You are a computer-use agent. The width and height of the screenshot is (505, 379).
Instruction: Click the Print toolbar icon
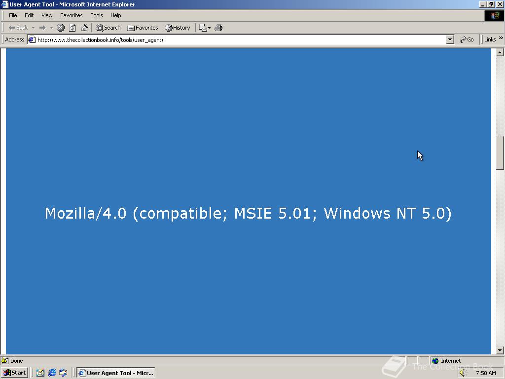218,28
